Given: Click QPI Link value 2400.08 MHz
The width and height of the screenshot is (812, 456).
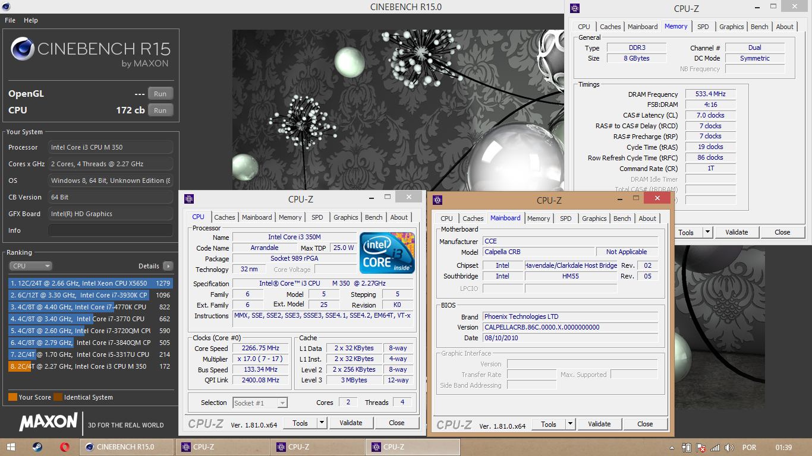Looking at the screenshot, I should [x=260, y=380].
